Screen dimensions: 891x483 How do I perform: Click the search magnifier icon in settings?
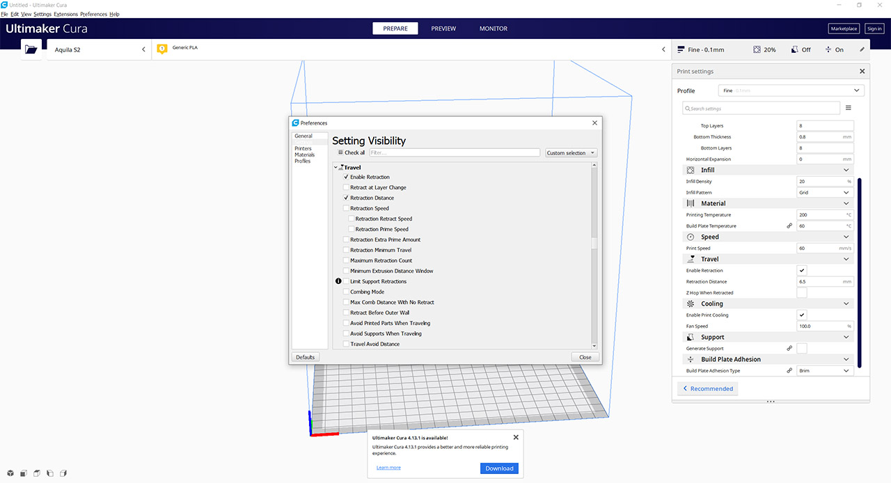(686, 109)
